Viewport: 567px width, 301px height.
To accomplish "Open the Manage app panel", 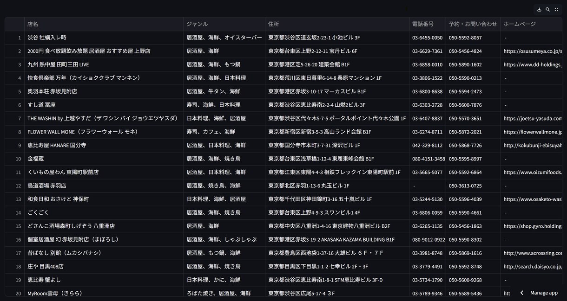I will click(x=539, y=293).
